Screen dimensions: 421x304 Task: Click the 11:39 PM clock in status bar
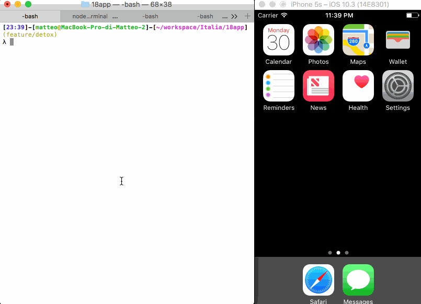coord(339,15)
